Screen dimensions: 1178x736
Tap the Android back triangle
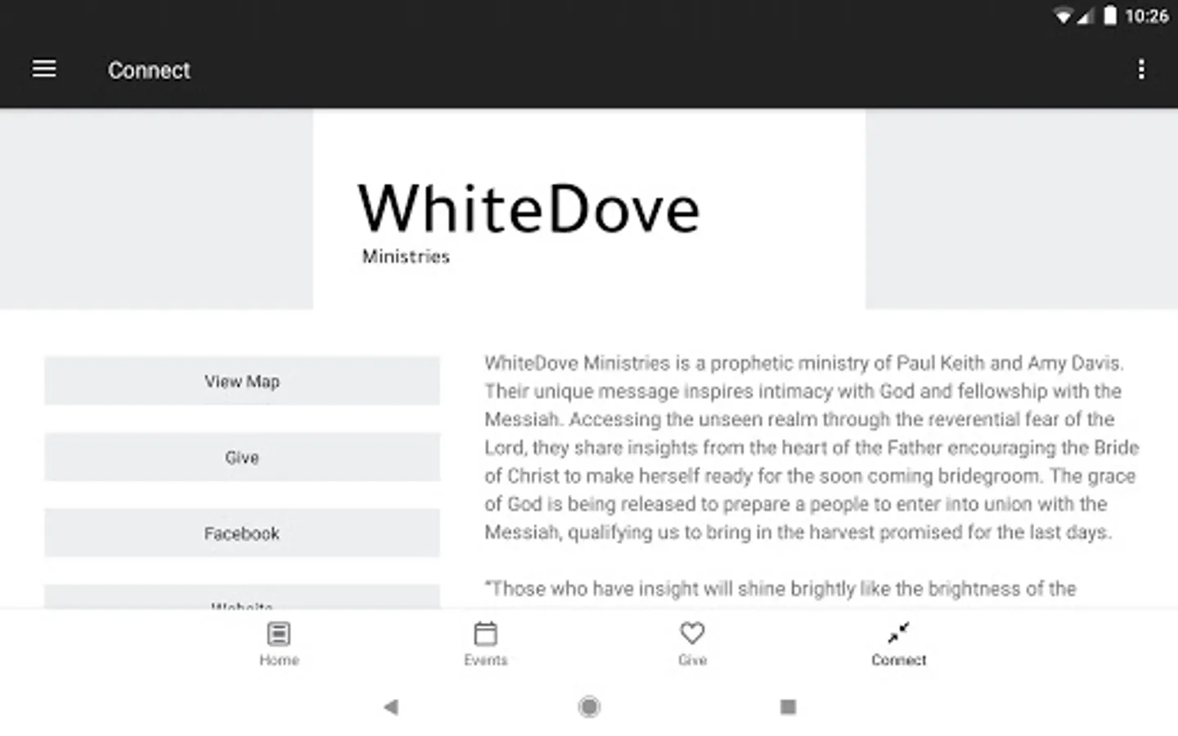click(391, 707)
